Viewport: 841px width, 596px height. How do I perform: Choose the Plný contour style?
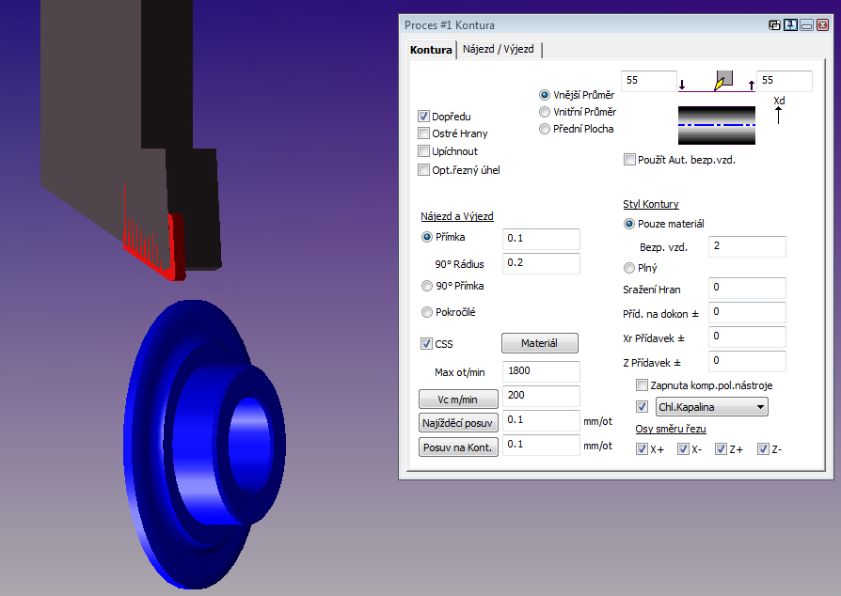pos(629,268)
